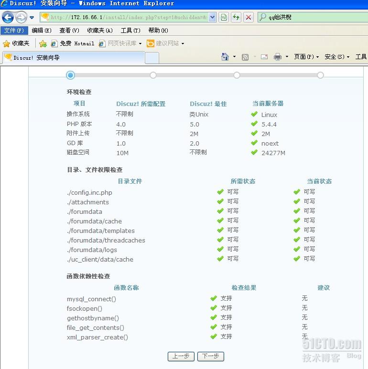Click the Print icon

click(278, 57)
